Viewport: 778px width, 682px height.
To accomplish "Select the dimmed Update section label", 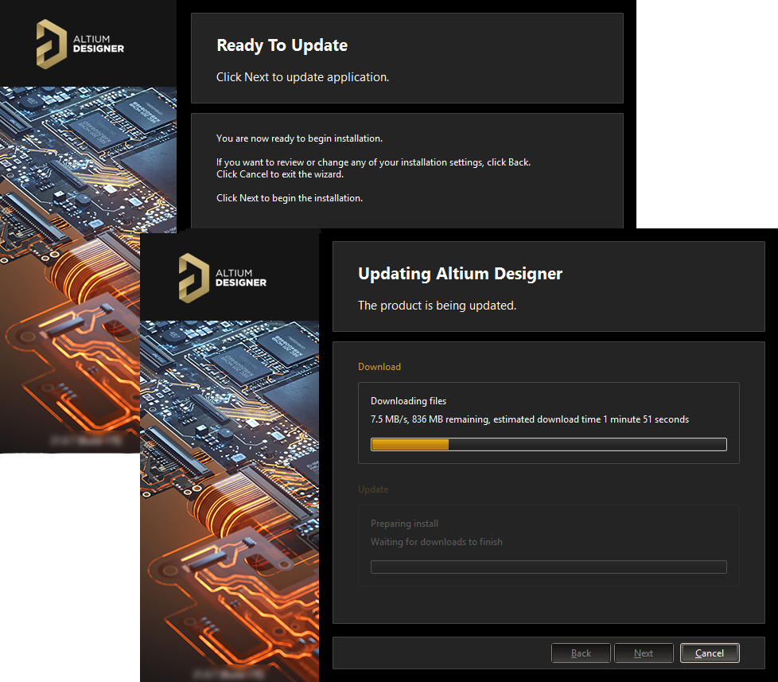I will pyautogui.click(x=373, y=489).
